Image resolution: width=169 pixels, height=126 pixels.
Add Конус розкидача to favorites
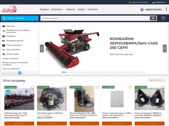163,87
